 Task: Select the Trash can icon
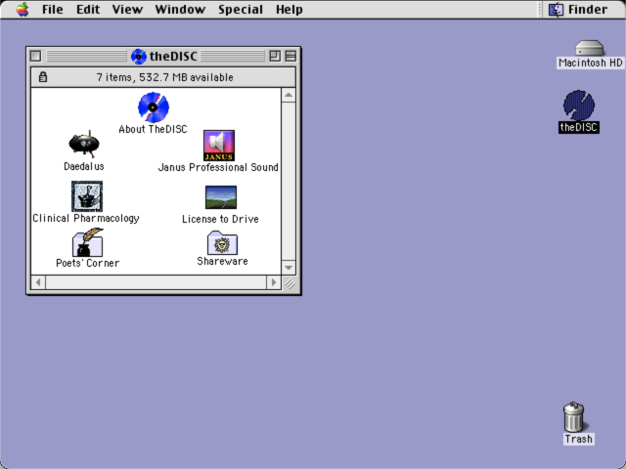(x=574, y=417)
